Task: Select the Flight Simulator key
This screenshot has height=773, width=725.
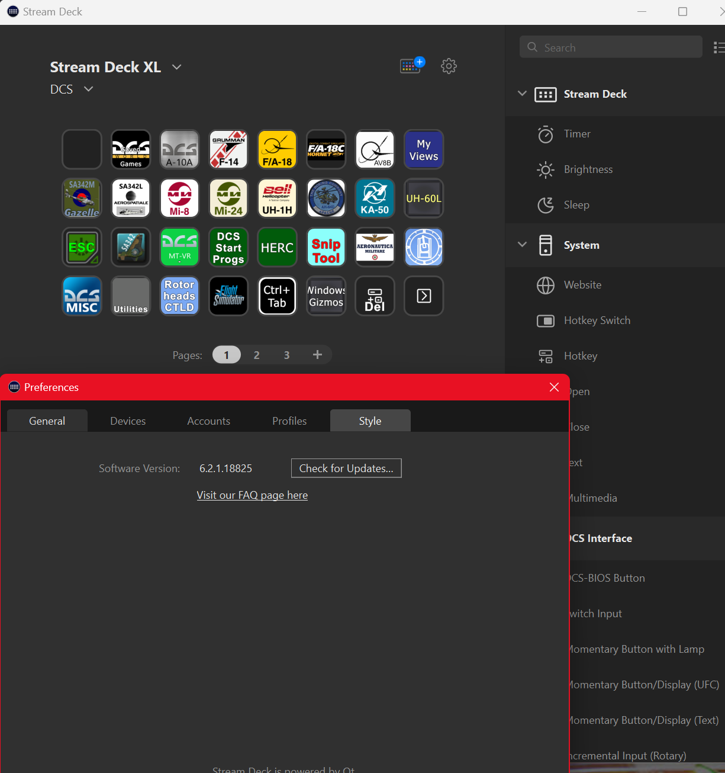Action: point(228,296)
